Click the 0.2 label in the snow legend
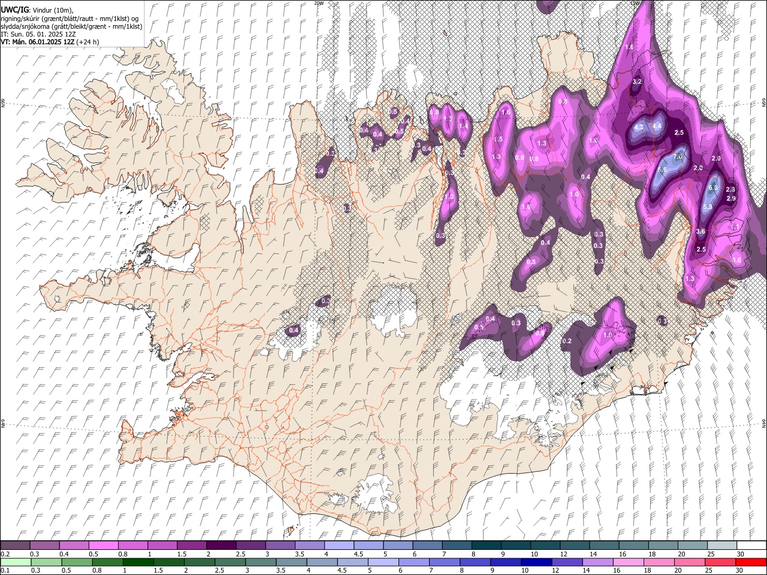 pos(5,554)
